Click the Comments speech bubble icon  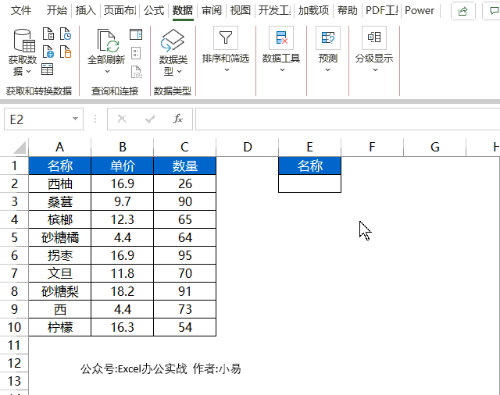point(493,11)
